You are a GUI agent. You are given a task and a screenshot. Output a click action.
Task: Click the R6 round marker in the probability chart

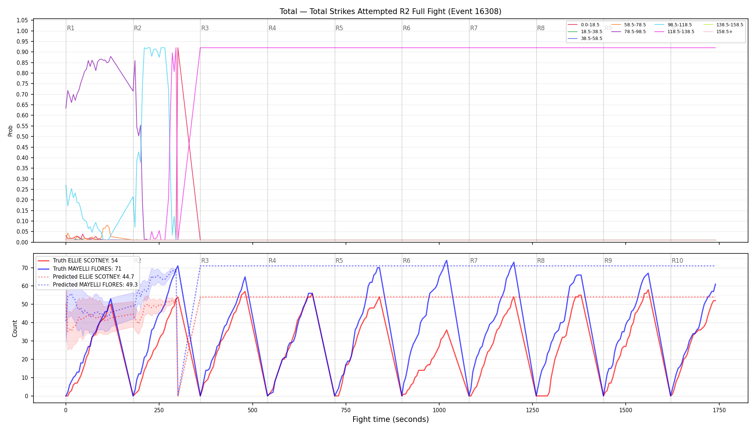(x=406, y=28)
